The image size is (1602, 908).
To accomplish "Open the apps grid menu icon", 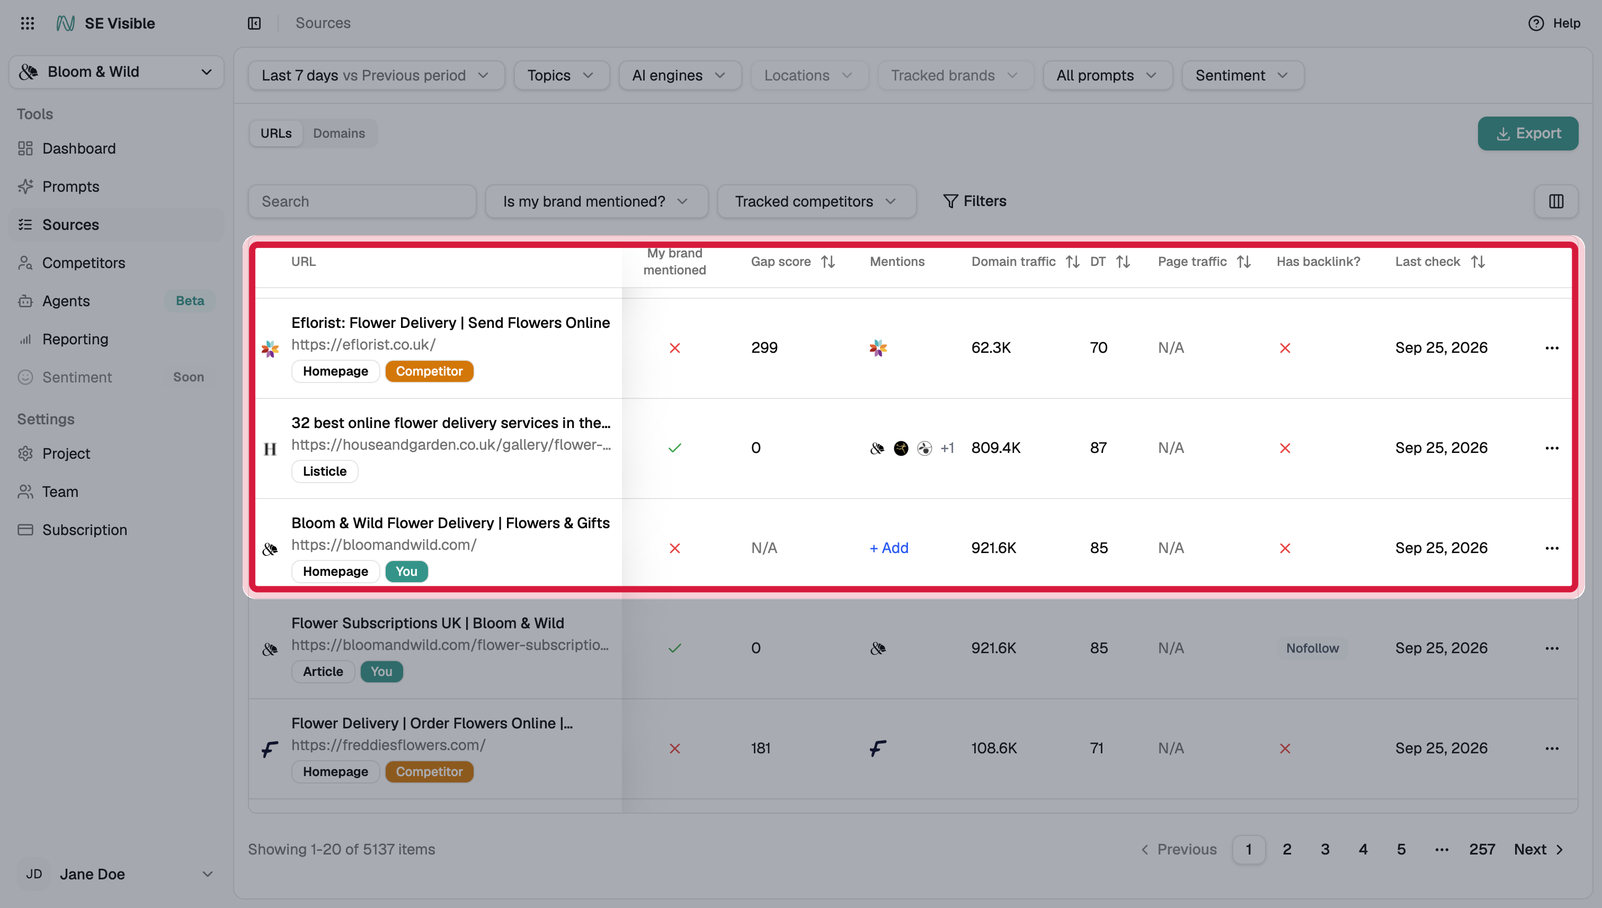I will click(28, 23).
